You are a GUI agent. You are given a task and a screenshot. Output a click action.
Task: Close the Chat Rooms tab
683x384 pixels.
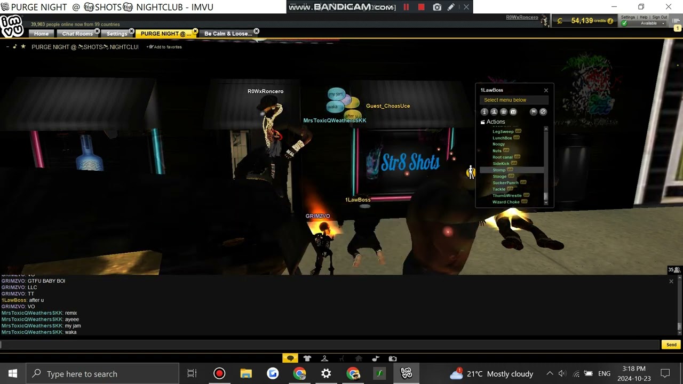(97, 31)
